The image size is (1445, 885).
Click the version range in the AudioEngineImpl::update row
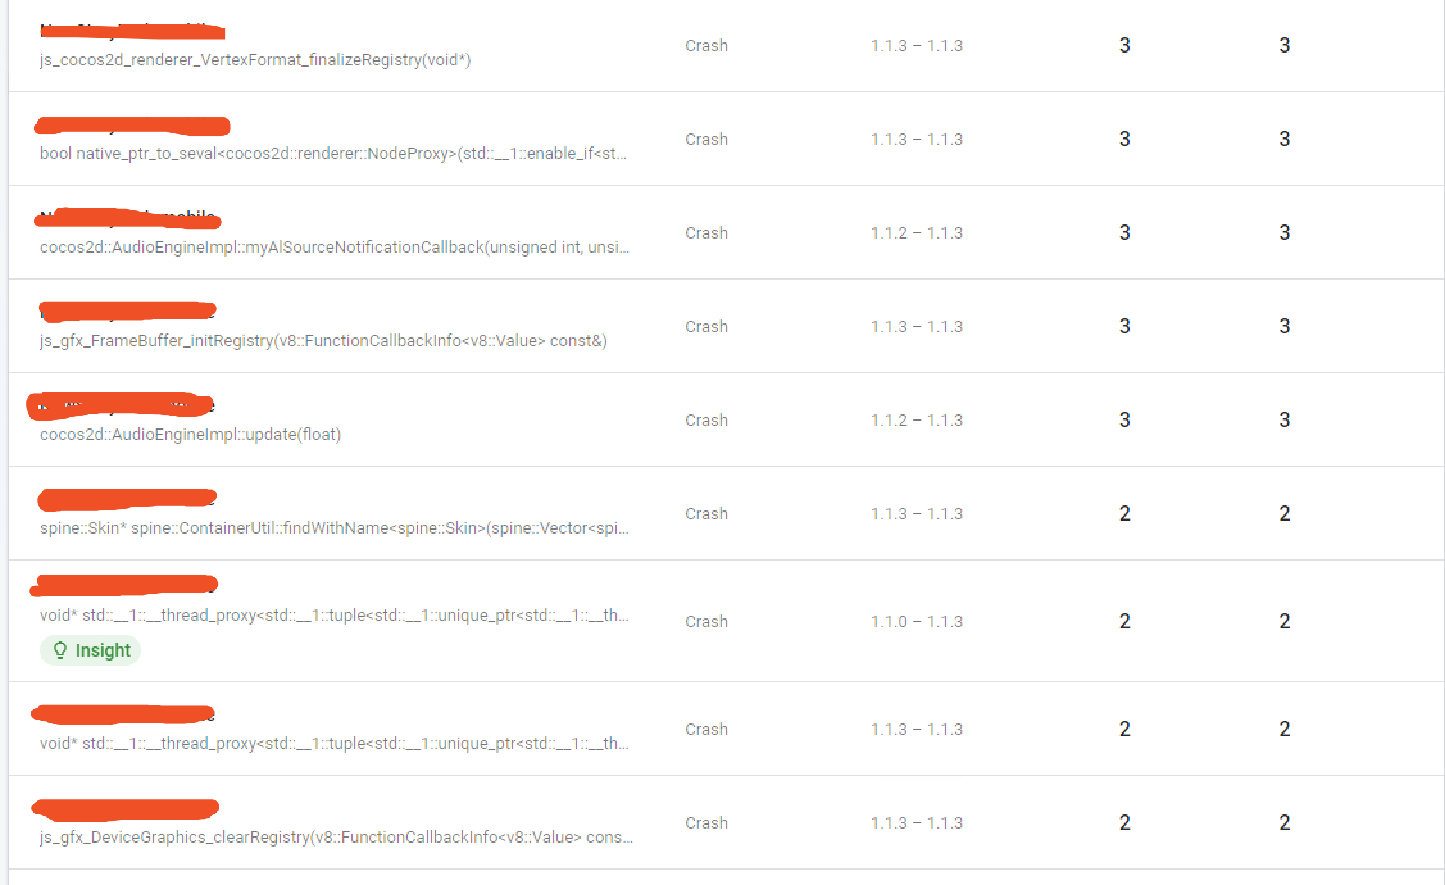916,420
